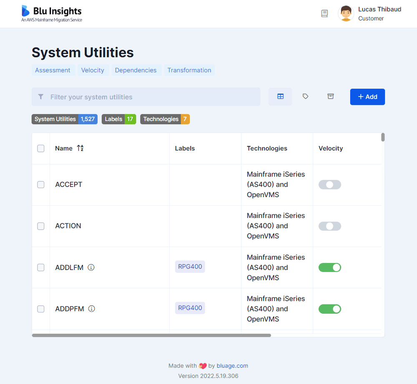Show info for the ADDLFM utility
This screenshot has width=417, height=384.
91,267
